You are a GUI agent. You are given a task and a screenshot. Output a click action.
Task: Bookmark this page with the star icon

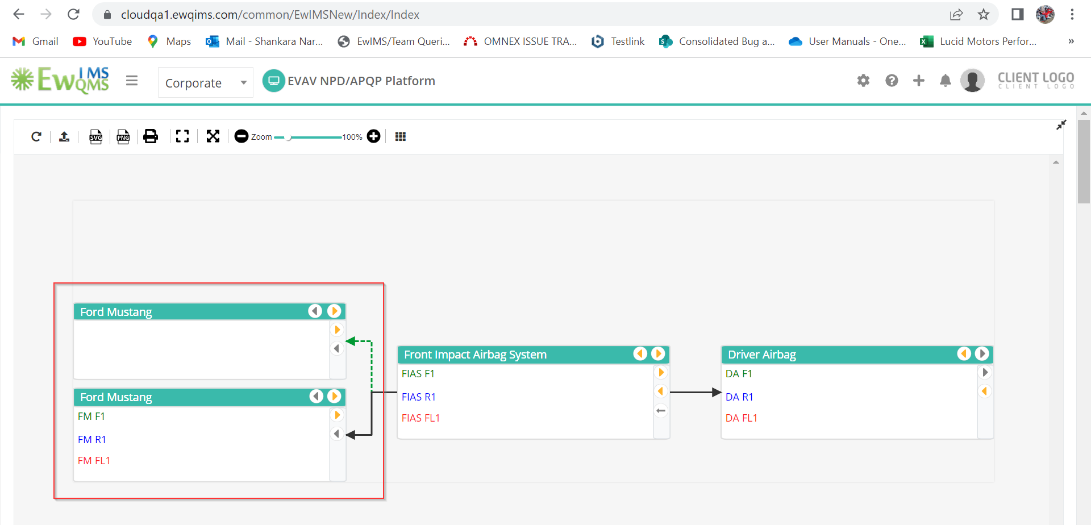[x=984, y=15]
